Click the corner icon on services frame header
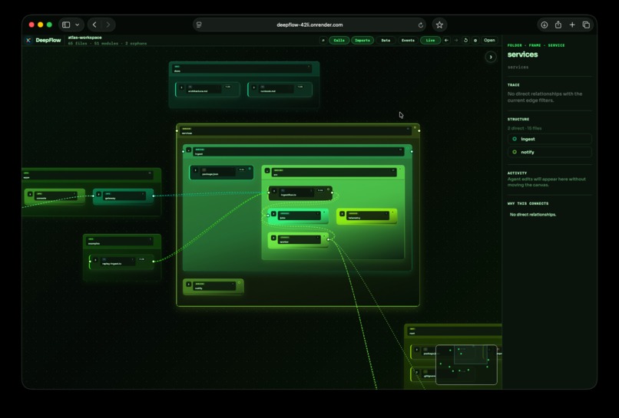This screenshot has height=418, width=619. click(415, 127)
